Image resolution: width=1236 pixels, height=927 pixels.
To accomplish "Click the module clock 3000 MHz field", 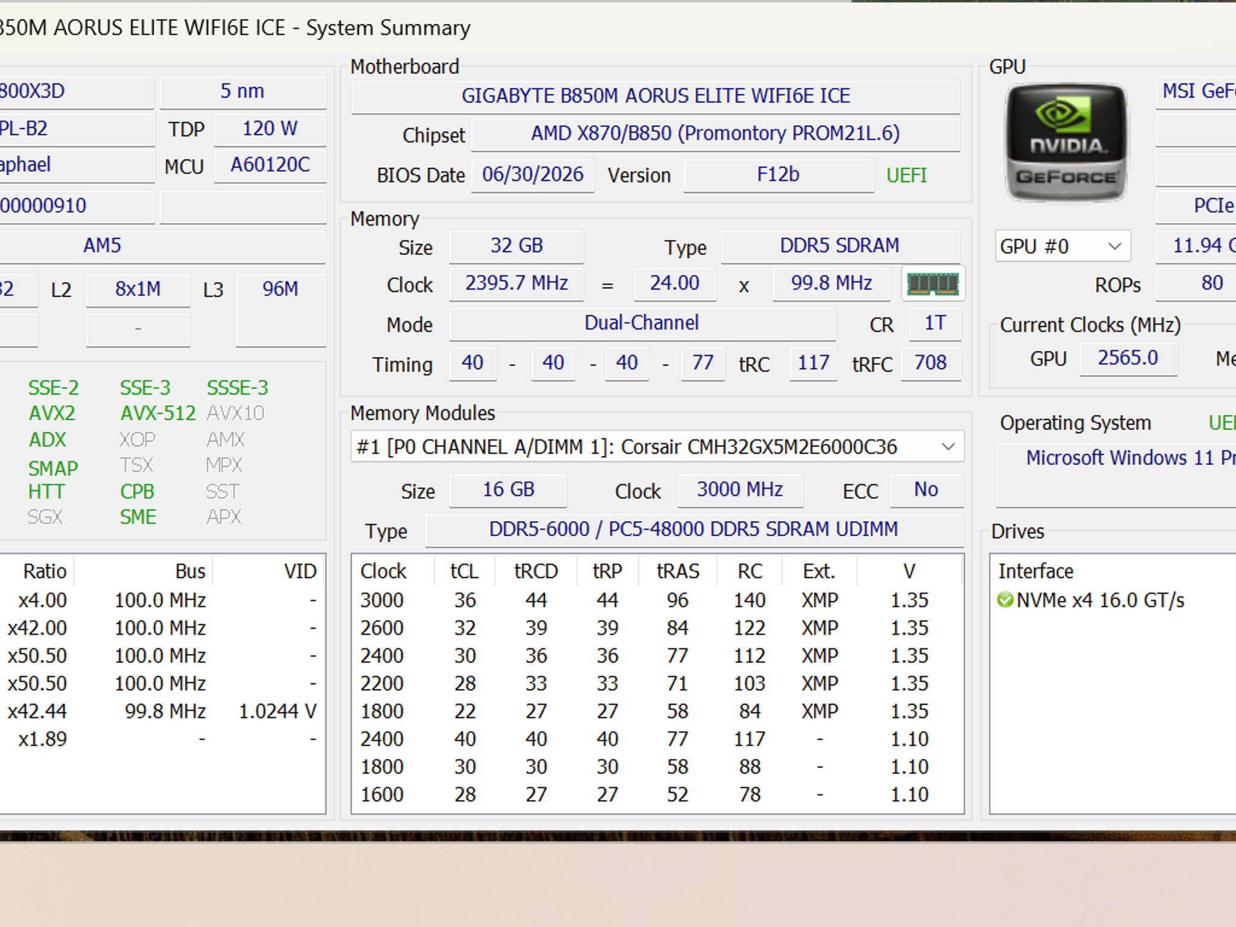I will (x=740, y=490).
